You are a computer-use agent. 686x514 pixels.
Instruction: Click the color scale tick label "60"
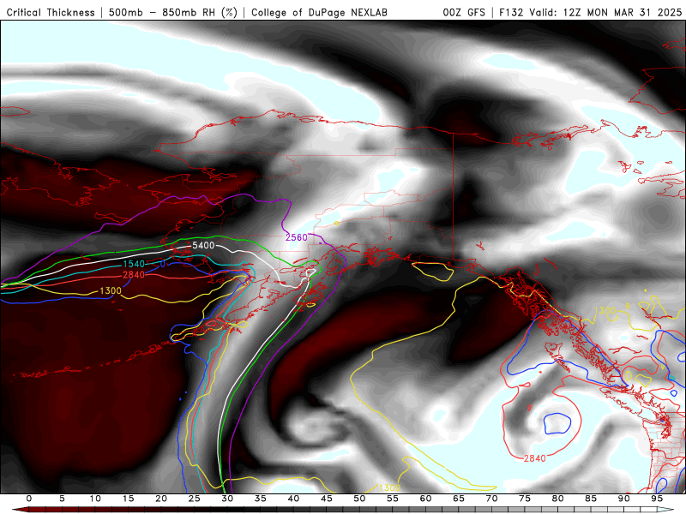[x=425, y=499]
